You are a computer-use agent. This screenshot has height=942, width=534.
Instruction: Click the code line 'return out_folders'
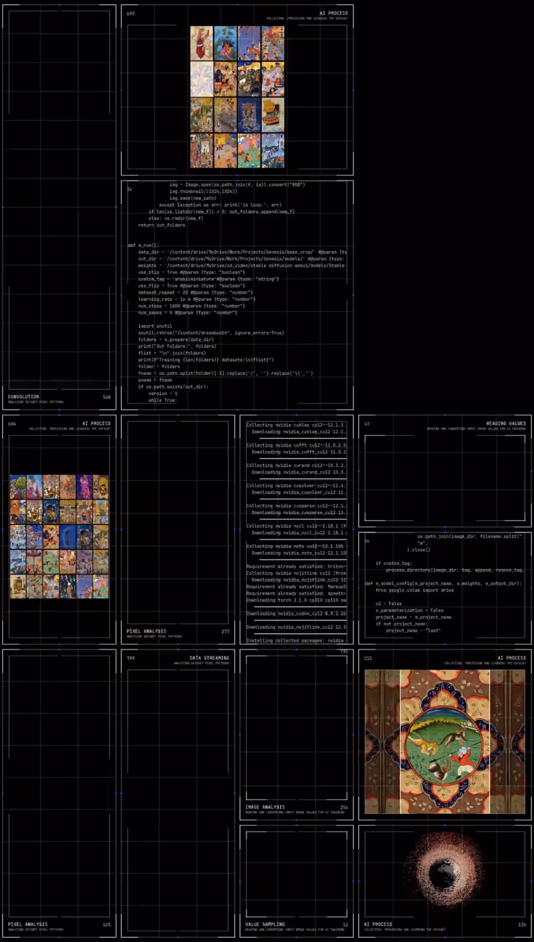coord(161,225)
